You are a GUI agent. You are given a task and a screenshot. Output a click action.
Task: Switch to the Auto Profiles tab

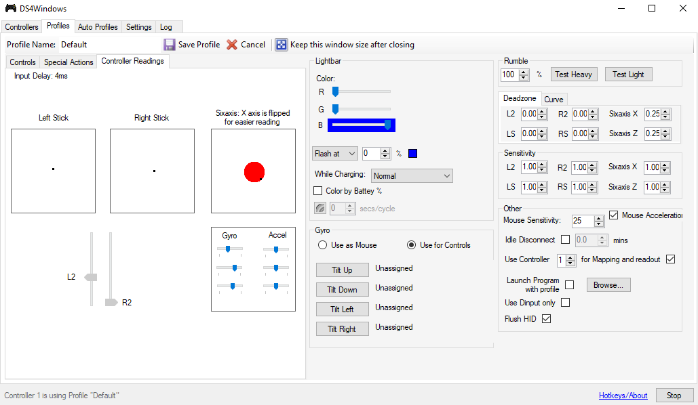[98, 27]
